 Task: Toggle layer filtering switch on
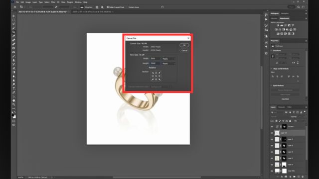coord(305,112)
